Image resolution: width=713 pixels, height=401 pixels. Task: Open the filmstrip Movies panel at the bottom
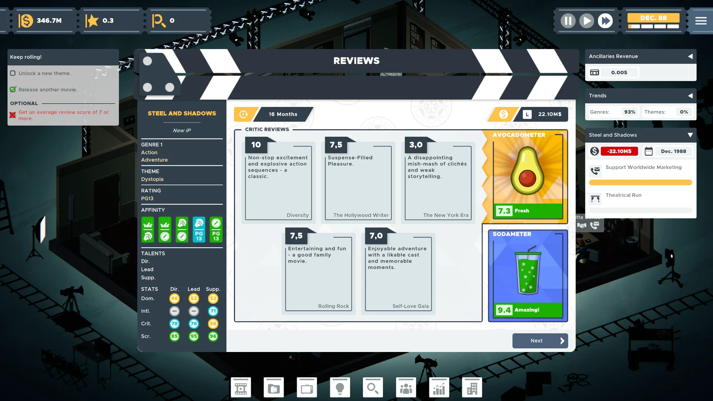point(241,387)
